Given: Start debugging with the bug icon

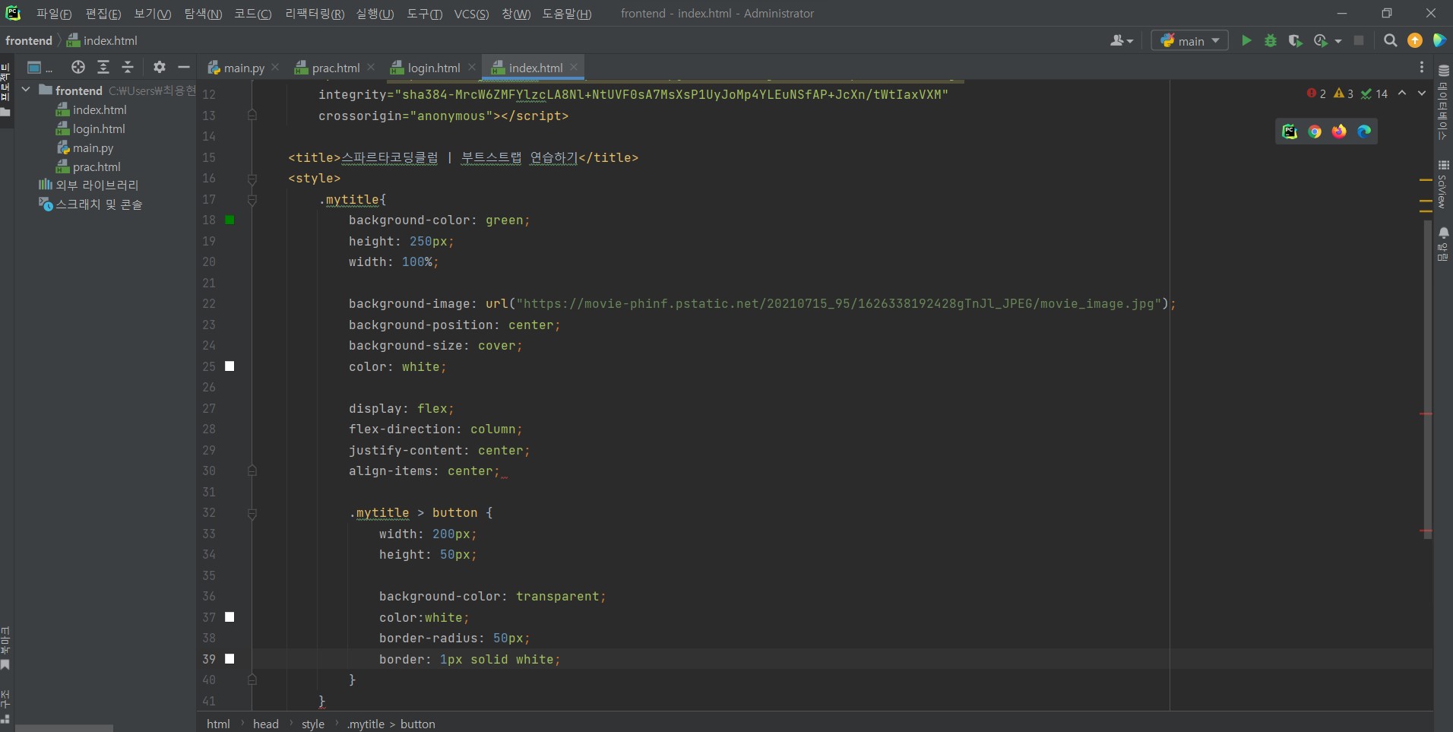Looking at the screenshot, I should click(x=1271, y=41).
